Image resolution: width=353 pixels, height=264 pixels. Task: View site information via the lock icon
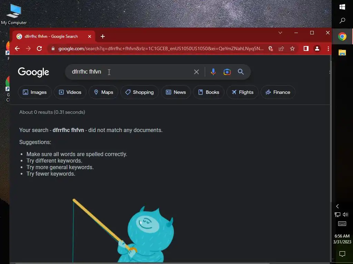[x=53, y=48]
